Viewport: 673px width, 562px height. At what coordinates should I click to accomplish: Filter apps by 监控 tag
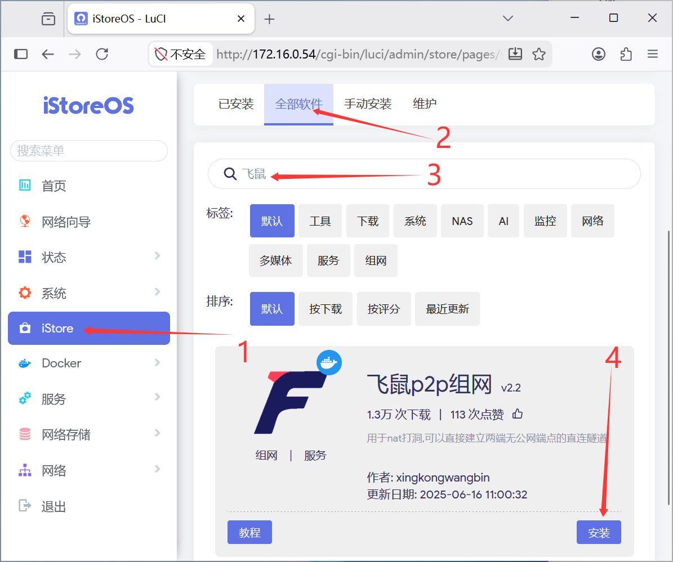point(545,221)
